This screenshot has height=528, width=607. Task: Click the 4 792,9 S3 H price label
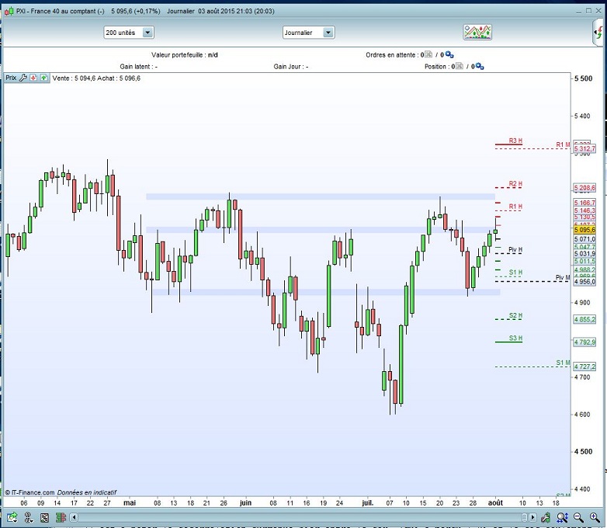pyautogui.click(x=584, y=342)
